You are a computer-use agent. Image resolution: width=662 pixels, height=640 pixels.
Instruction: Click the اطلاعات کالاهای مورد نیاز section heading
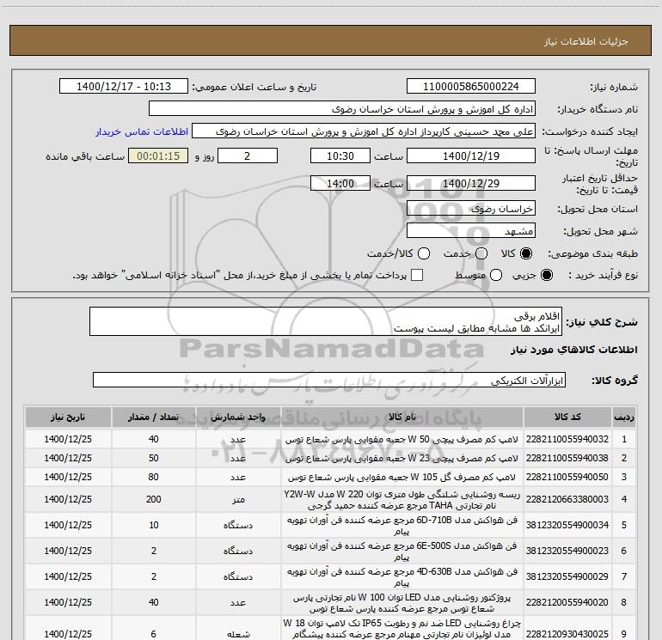click(x=574, y=350)
